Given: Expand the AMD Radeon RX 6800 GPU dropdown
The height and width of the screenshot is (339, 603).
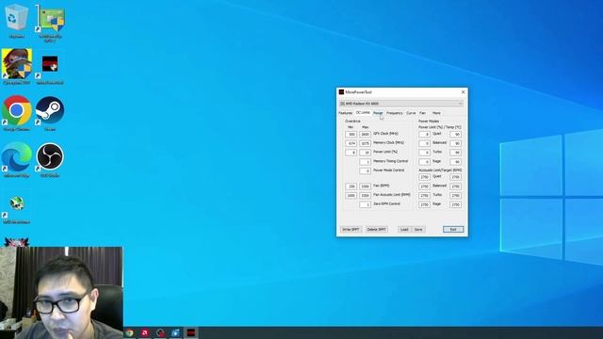Looking at the screenshot, I should [401, 104].
